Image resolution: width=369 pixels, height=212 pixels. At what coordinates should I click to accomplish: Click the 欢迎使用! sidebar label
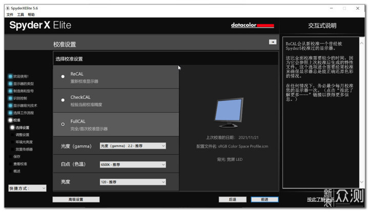pyautogui.click(x=20, y=76)
